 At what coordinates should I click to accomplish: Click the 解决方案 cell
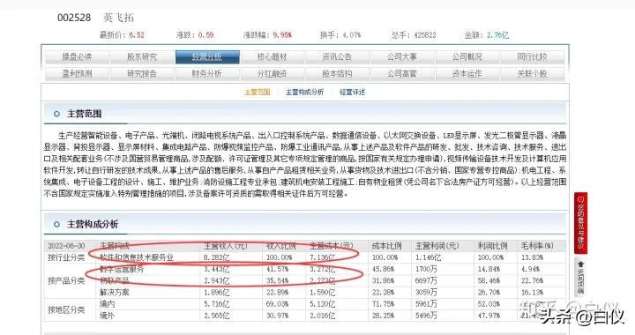[x=114, y=293]
